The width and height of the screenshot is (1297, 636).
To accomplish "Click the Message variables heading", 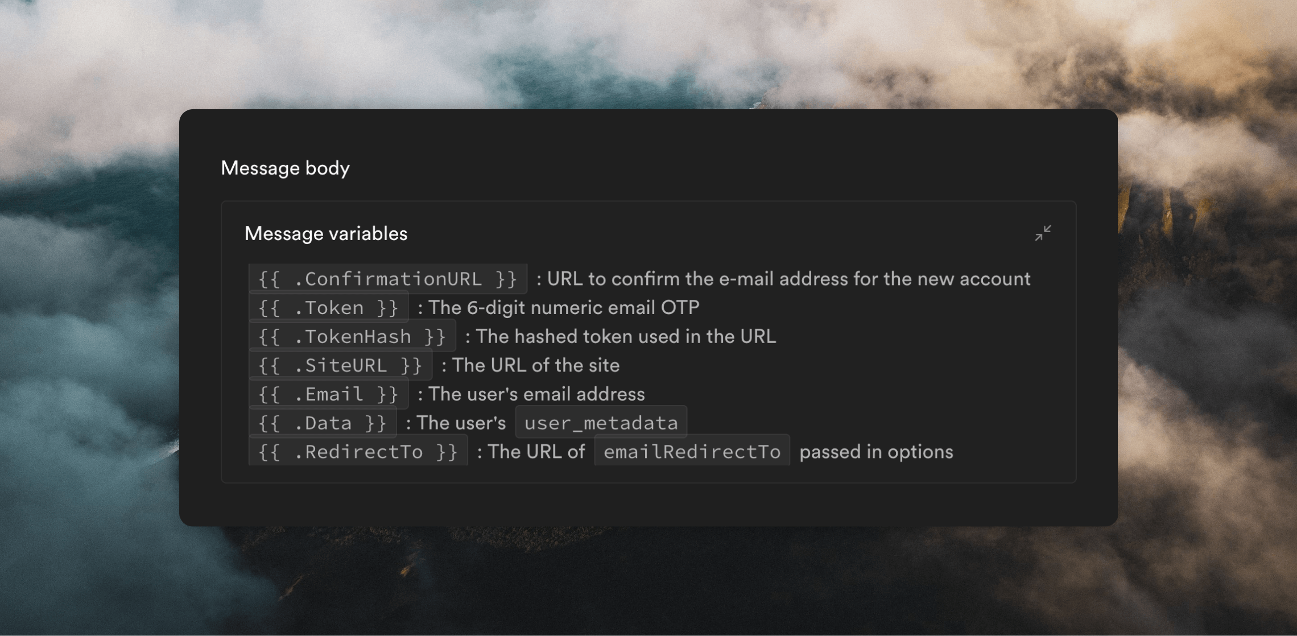I will point(326,234).
